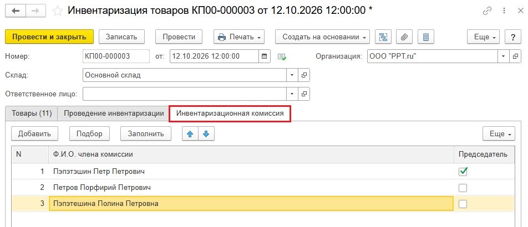Select row Петров Порфирий Петрович
The width and height of the screenshot is (528, 227).
point(263,188)
